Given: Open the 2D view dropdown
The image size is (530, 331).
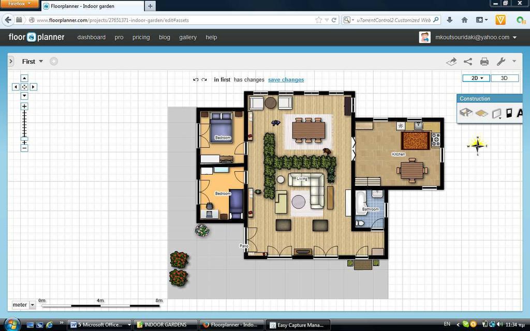Looking at the screenshot, I should coord(477,78).
